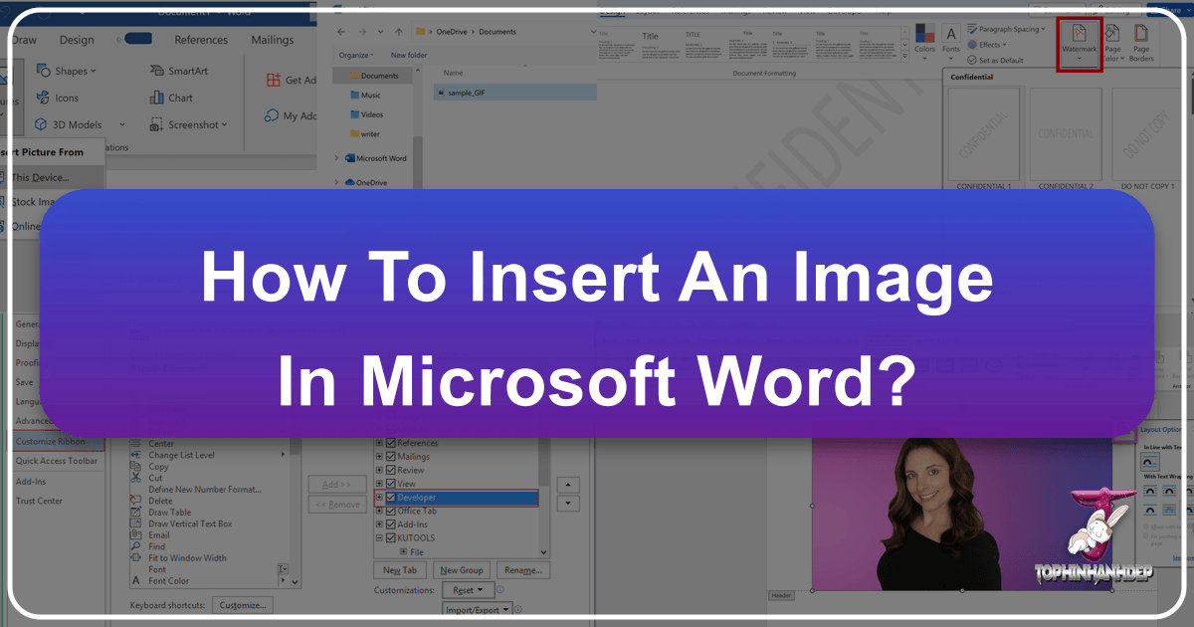Select This Device from Insert Picture From
The width and height of the screenshot is (1194, 627).
pos(41,177)
